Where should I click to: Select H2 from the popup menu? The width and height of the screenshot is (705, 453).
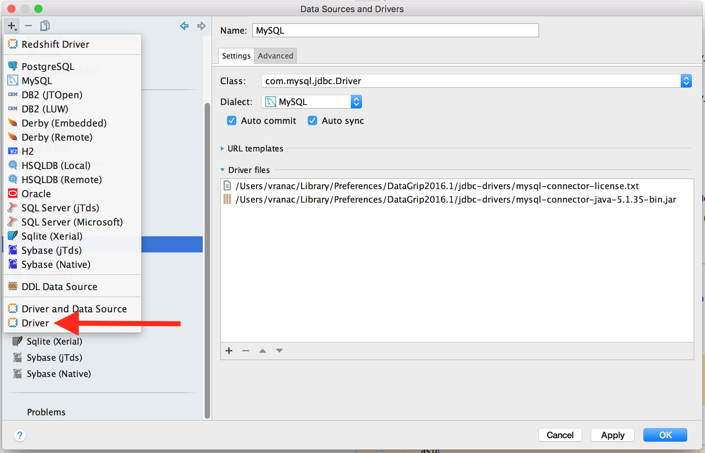pos(72,151)
